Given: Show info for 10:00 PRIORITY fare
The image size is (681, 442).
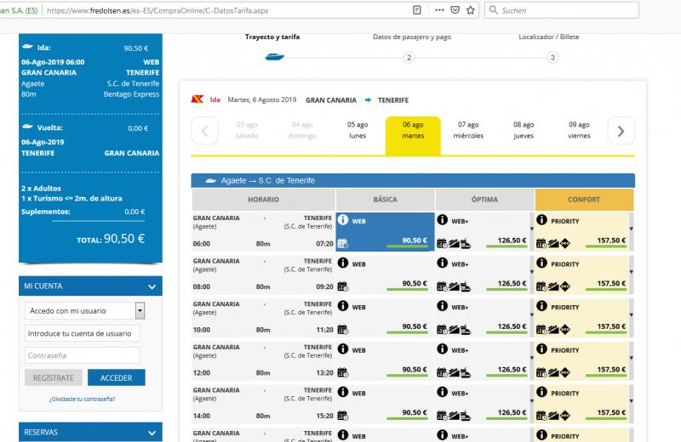Looking at the screenshot, I should (x=541, y=306).
